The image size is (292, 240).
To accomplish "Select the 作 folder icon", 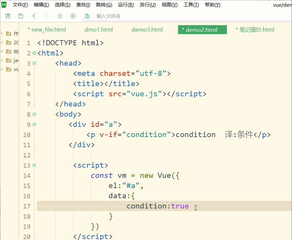I will [9, 33].
